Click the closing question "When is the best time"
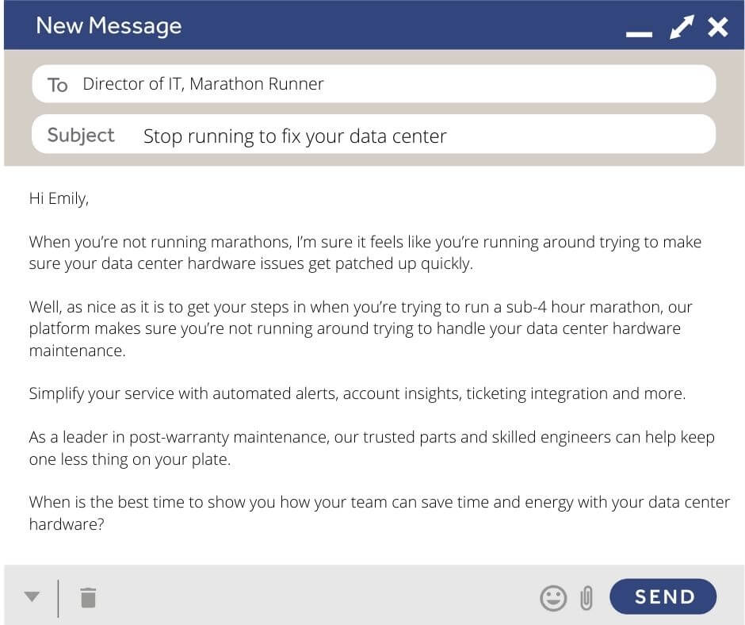Screen dimensions: 745x625 (x=379, y=502)
